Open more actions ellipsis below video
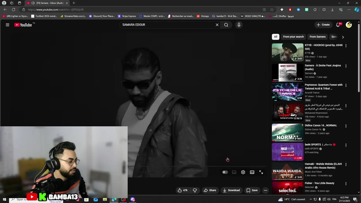The height and width of the screenshot is (203, 361). (265, 190)
